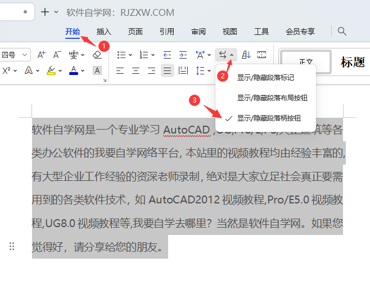
Task: Click the decrease font size icon
Action: 57,55
